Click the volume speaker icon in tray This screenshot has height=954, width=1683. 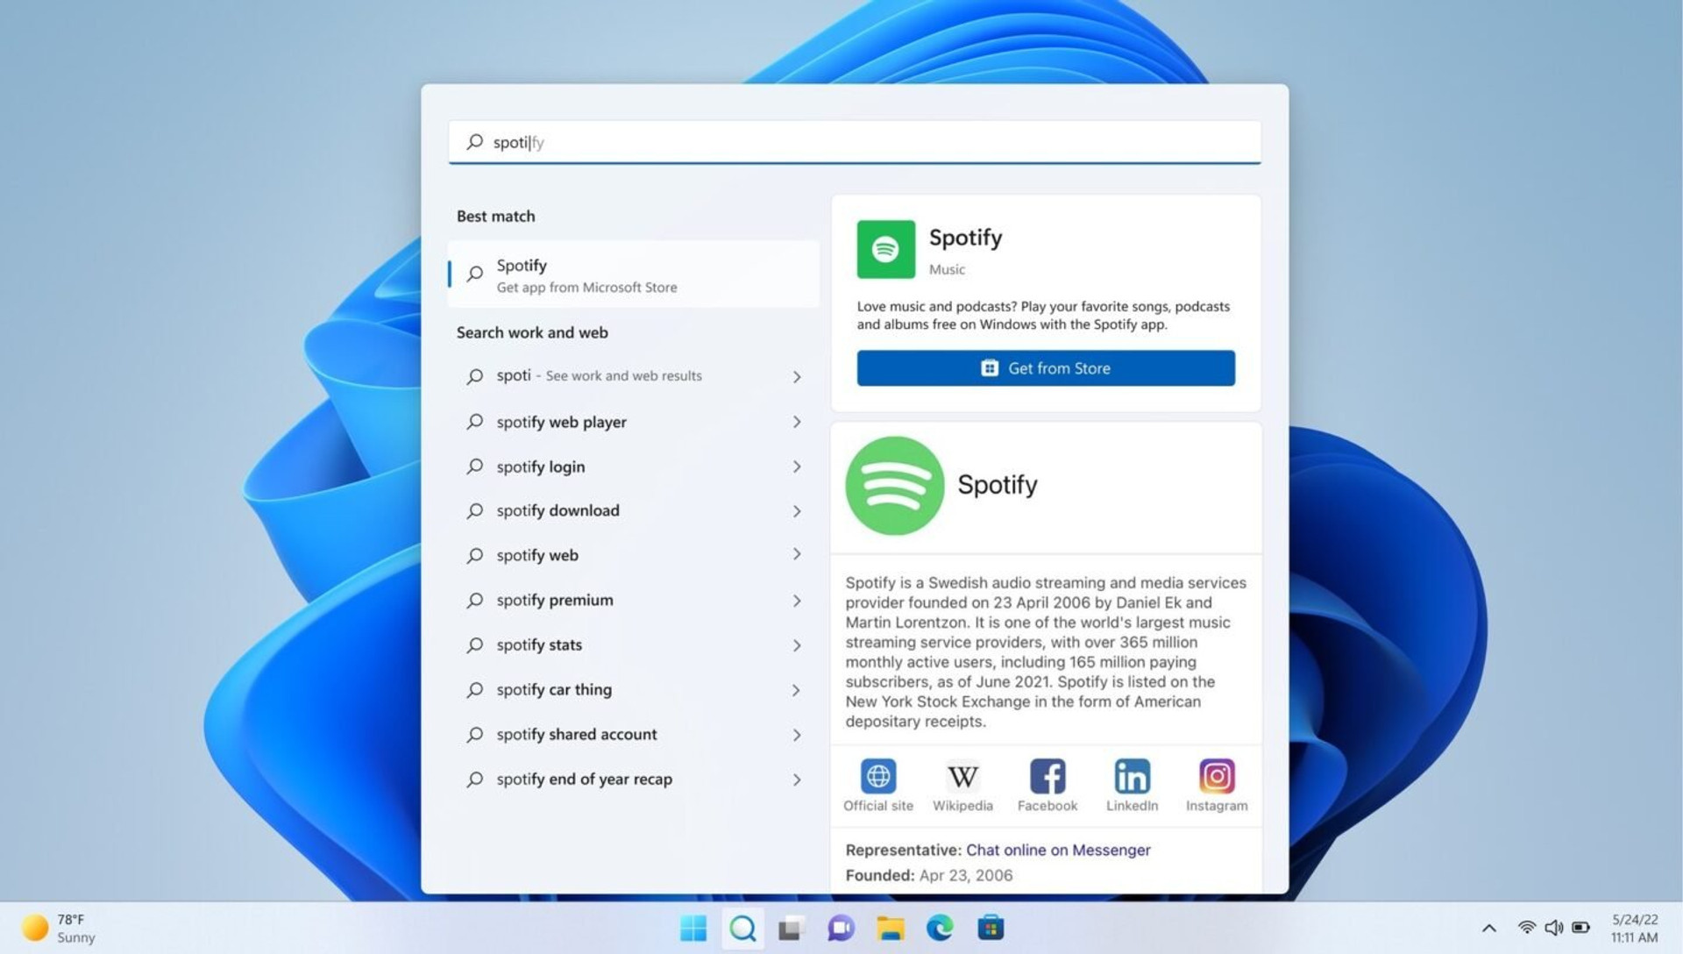pos(1553,928)
